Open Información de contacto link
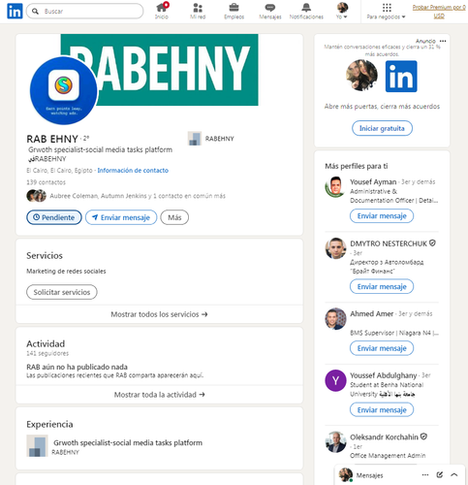This screenshot has height=485, width=468. click(133, 171)
